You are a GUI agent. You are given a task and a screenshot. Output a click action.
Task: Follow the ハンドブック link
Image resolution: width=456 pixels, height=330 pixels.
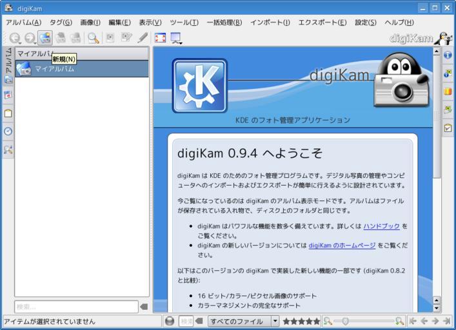pyautogui.click(x=381, y=226)
